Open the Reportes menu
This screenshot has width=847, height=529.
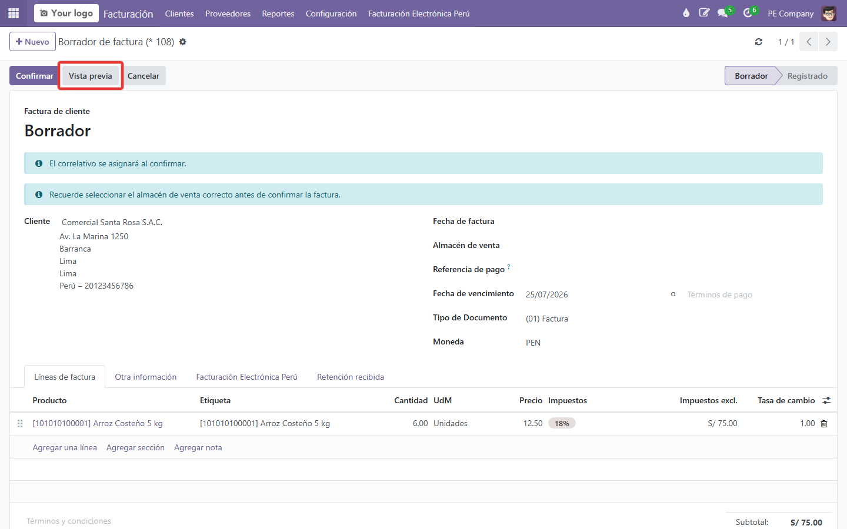[x=278, y=14]
